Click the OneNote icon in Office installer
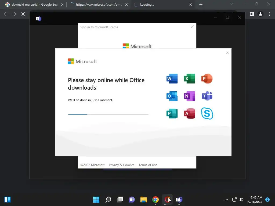275x206 pixels. pos(189,96)
